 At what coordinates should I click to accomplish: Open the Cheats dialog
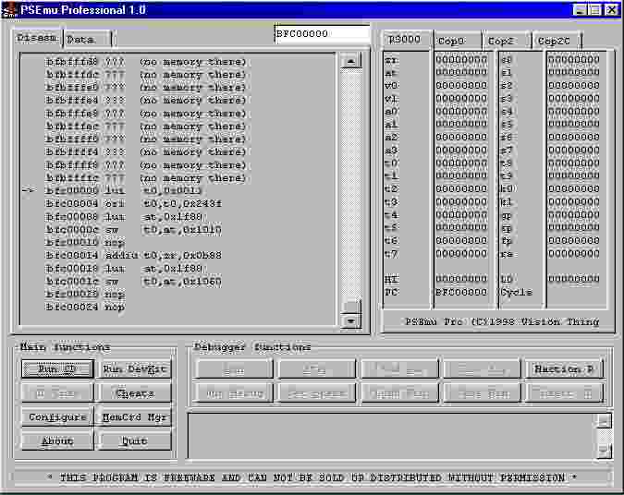point(135,393)
